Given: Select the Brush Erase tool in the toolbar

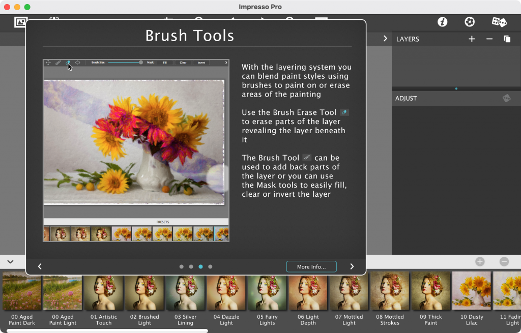Looking at the screenshot, I should 68,63.
